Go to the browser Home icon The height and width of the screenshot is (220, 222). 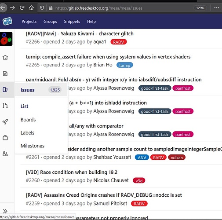(31, 8)
